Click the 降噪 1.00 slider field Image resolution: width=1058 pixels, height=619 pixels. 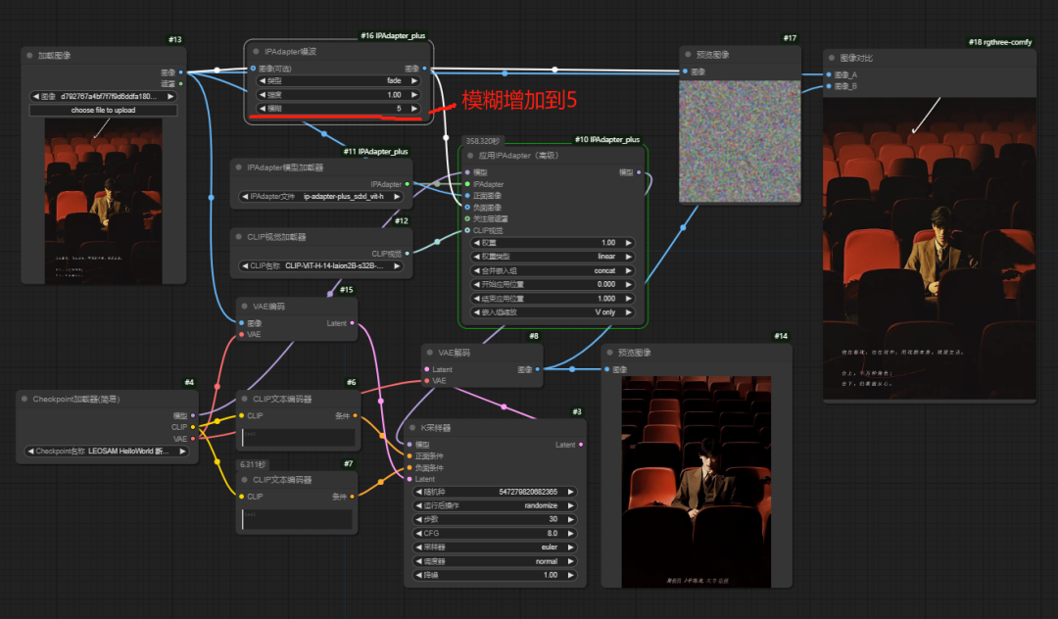[x=495, y=575]
